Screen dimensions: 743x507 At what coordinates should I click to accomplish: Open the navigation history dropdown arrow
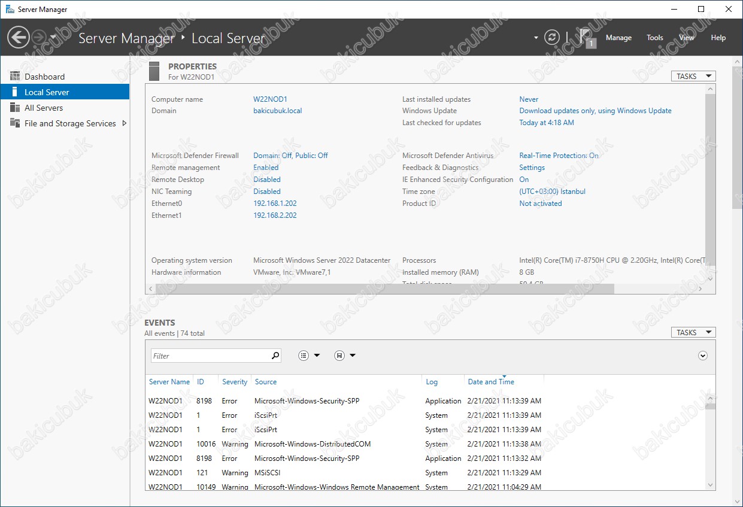tap(53, 37)
